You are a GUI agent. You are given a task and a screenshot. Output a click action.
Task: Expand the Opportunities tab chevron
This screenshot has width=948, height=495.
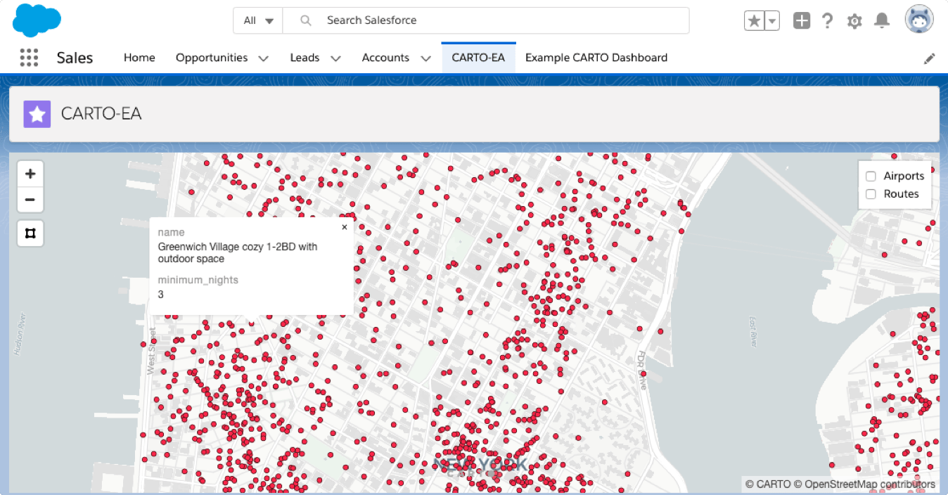tap(263, 58)
